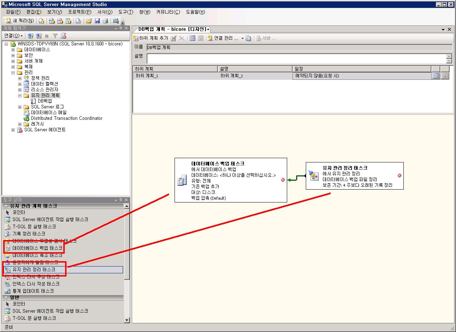456x332 pixels.
Task: Close the 도구 상자 panel
Action: coord(126,200)
